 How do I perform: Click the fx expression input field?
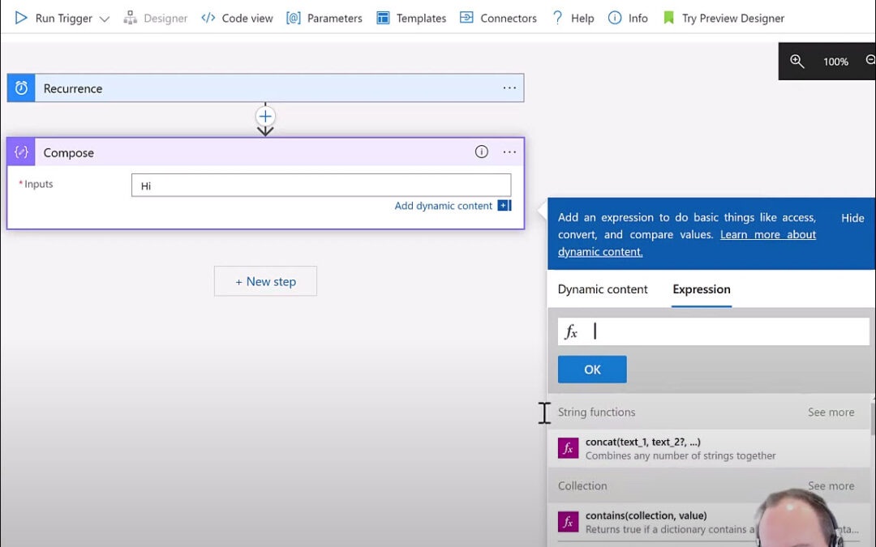[714, 331]
